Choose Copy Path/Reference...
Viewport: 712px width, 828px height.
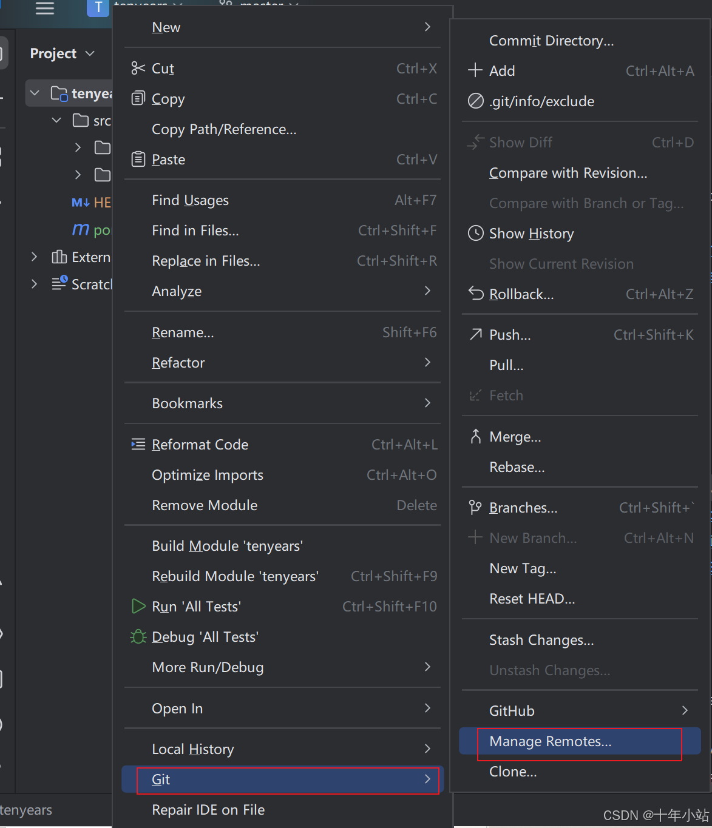click(x=283, y=129)
